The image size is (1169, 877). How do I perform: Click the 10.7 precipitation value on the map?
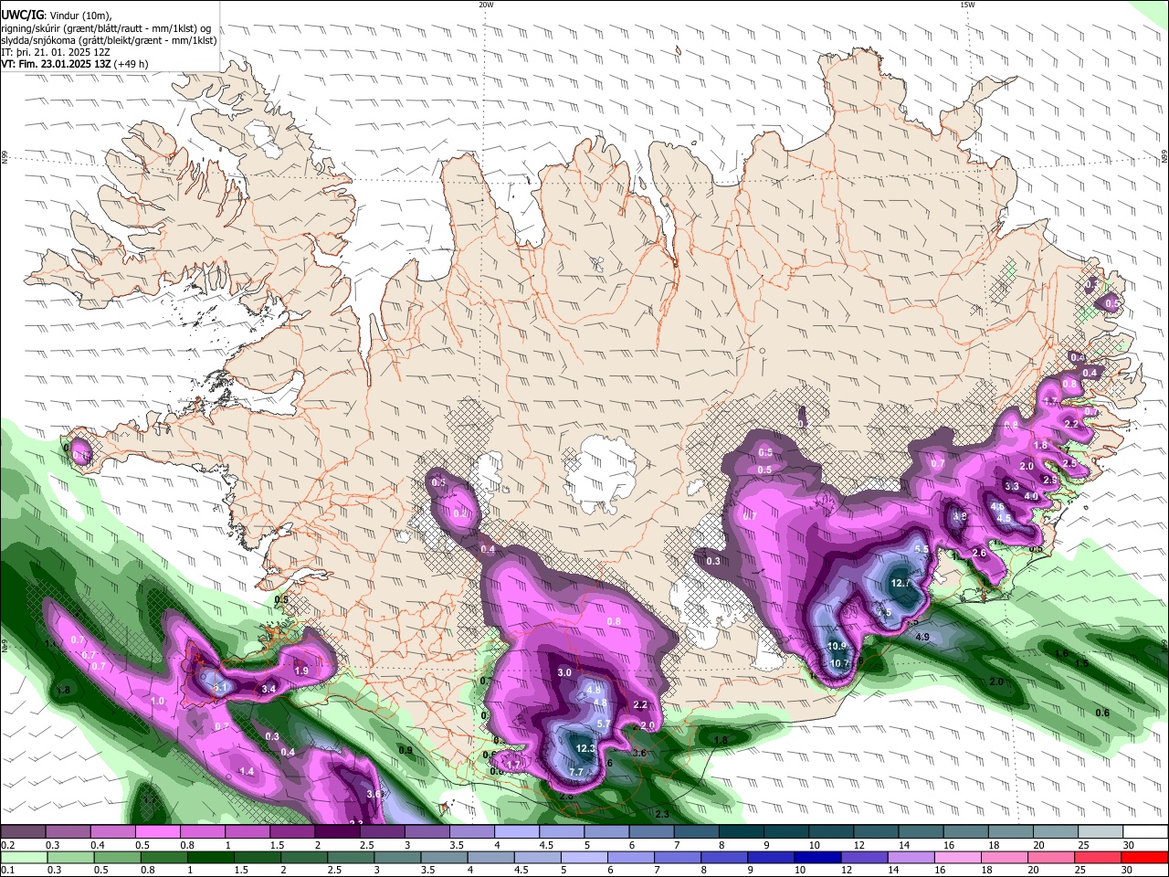[x=839, y=663]
